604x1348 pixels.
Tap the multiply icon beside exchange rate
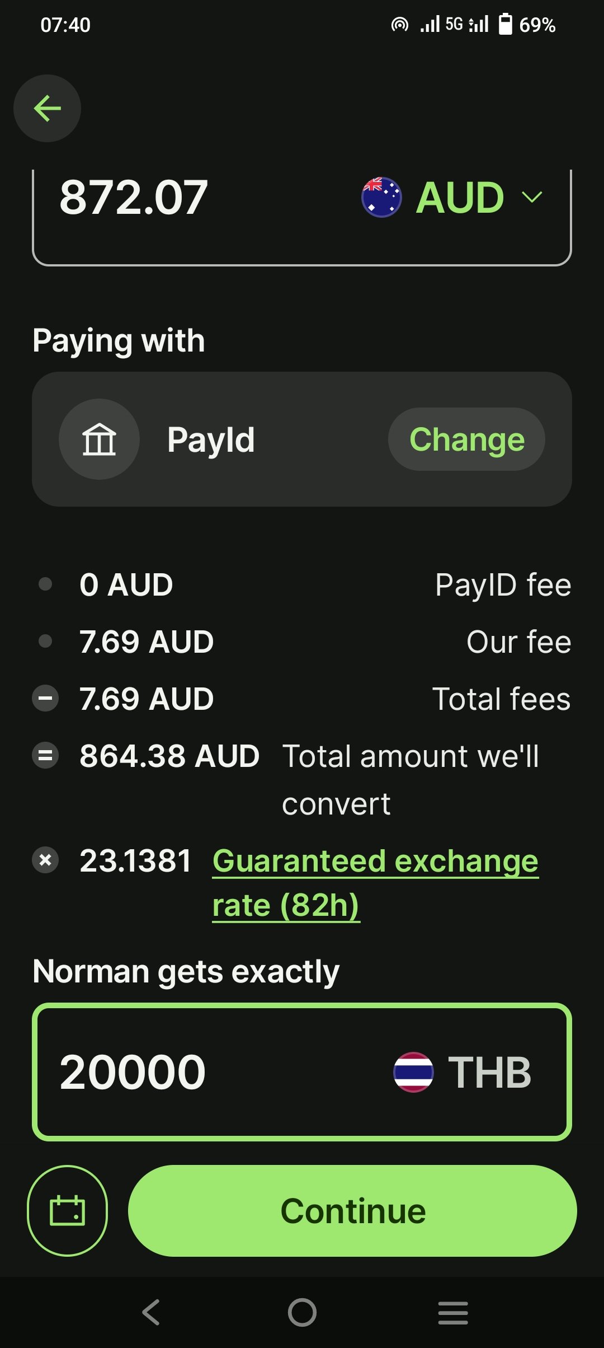45,860
